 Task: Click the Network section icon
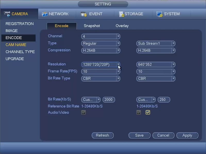pos(45,14)
